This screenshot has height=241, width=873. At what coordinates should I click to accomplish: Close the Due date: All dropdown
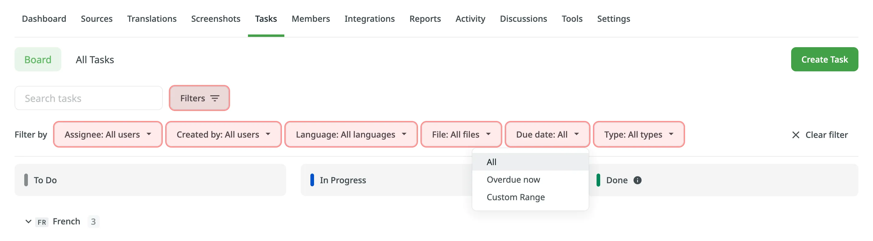(x=547, y=135)
